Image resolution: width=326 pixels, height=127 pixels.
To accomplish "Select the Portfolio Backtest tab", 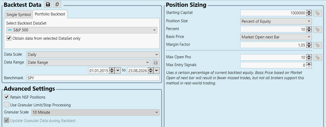I will coord(50,14).
